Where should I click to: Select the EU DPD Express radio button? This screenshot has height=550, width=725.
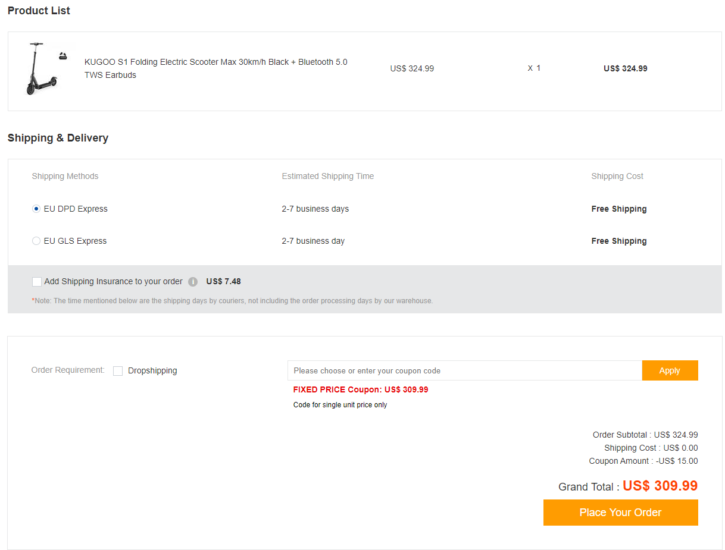click(36, 209)
